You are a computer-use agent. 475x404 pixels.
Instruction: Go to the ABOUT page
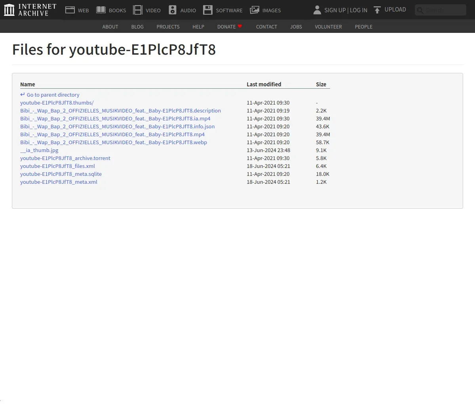pos(110,27)
